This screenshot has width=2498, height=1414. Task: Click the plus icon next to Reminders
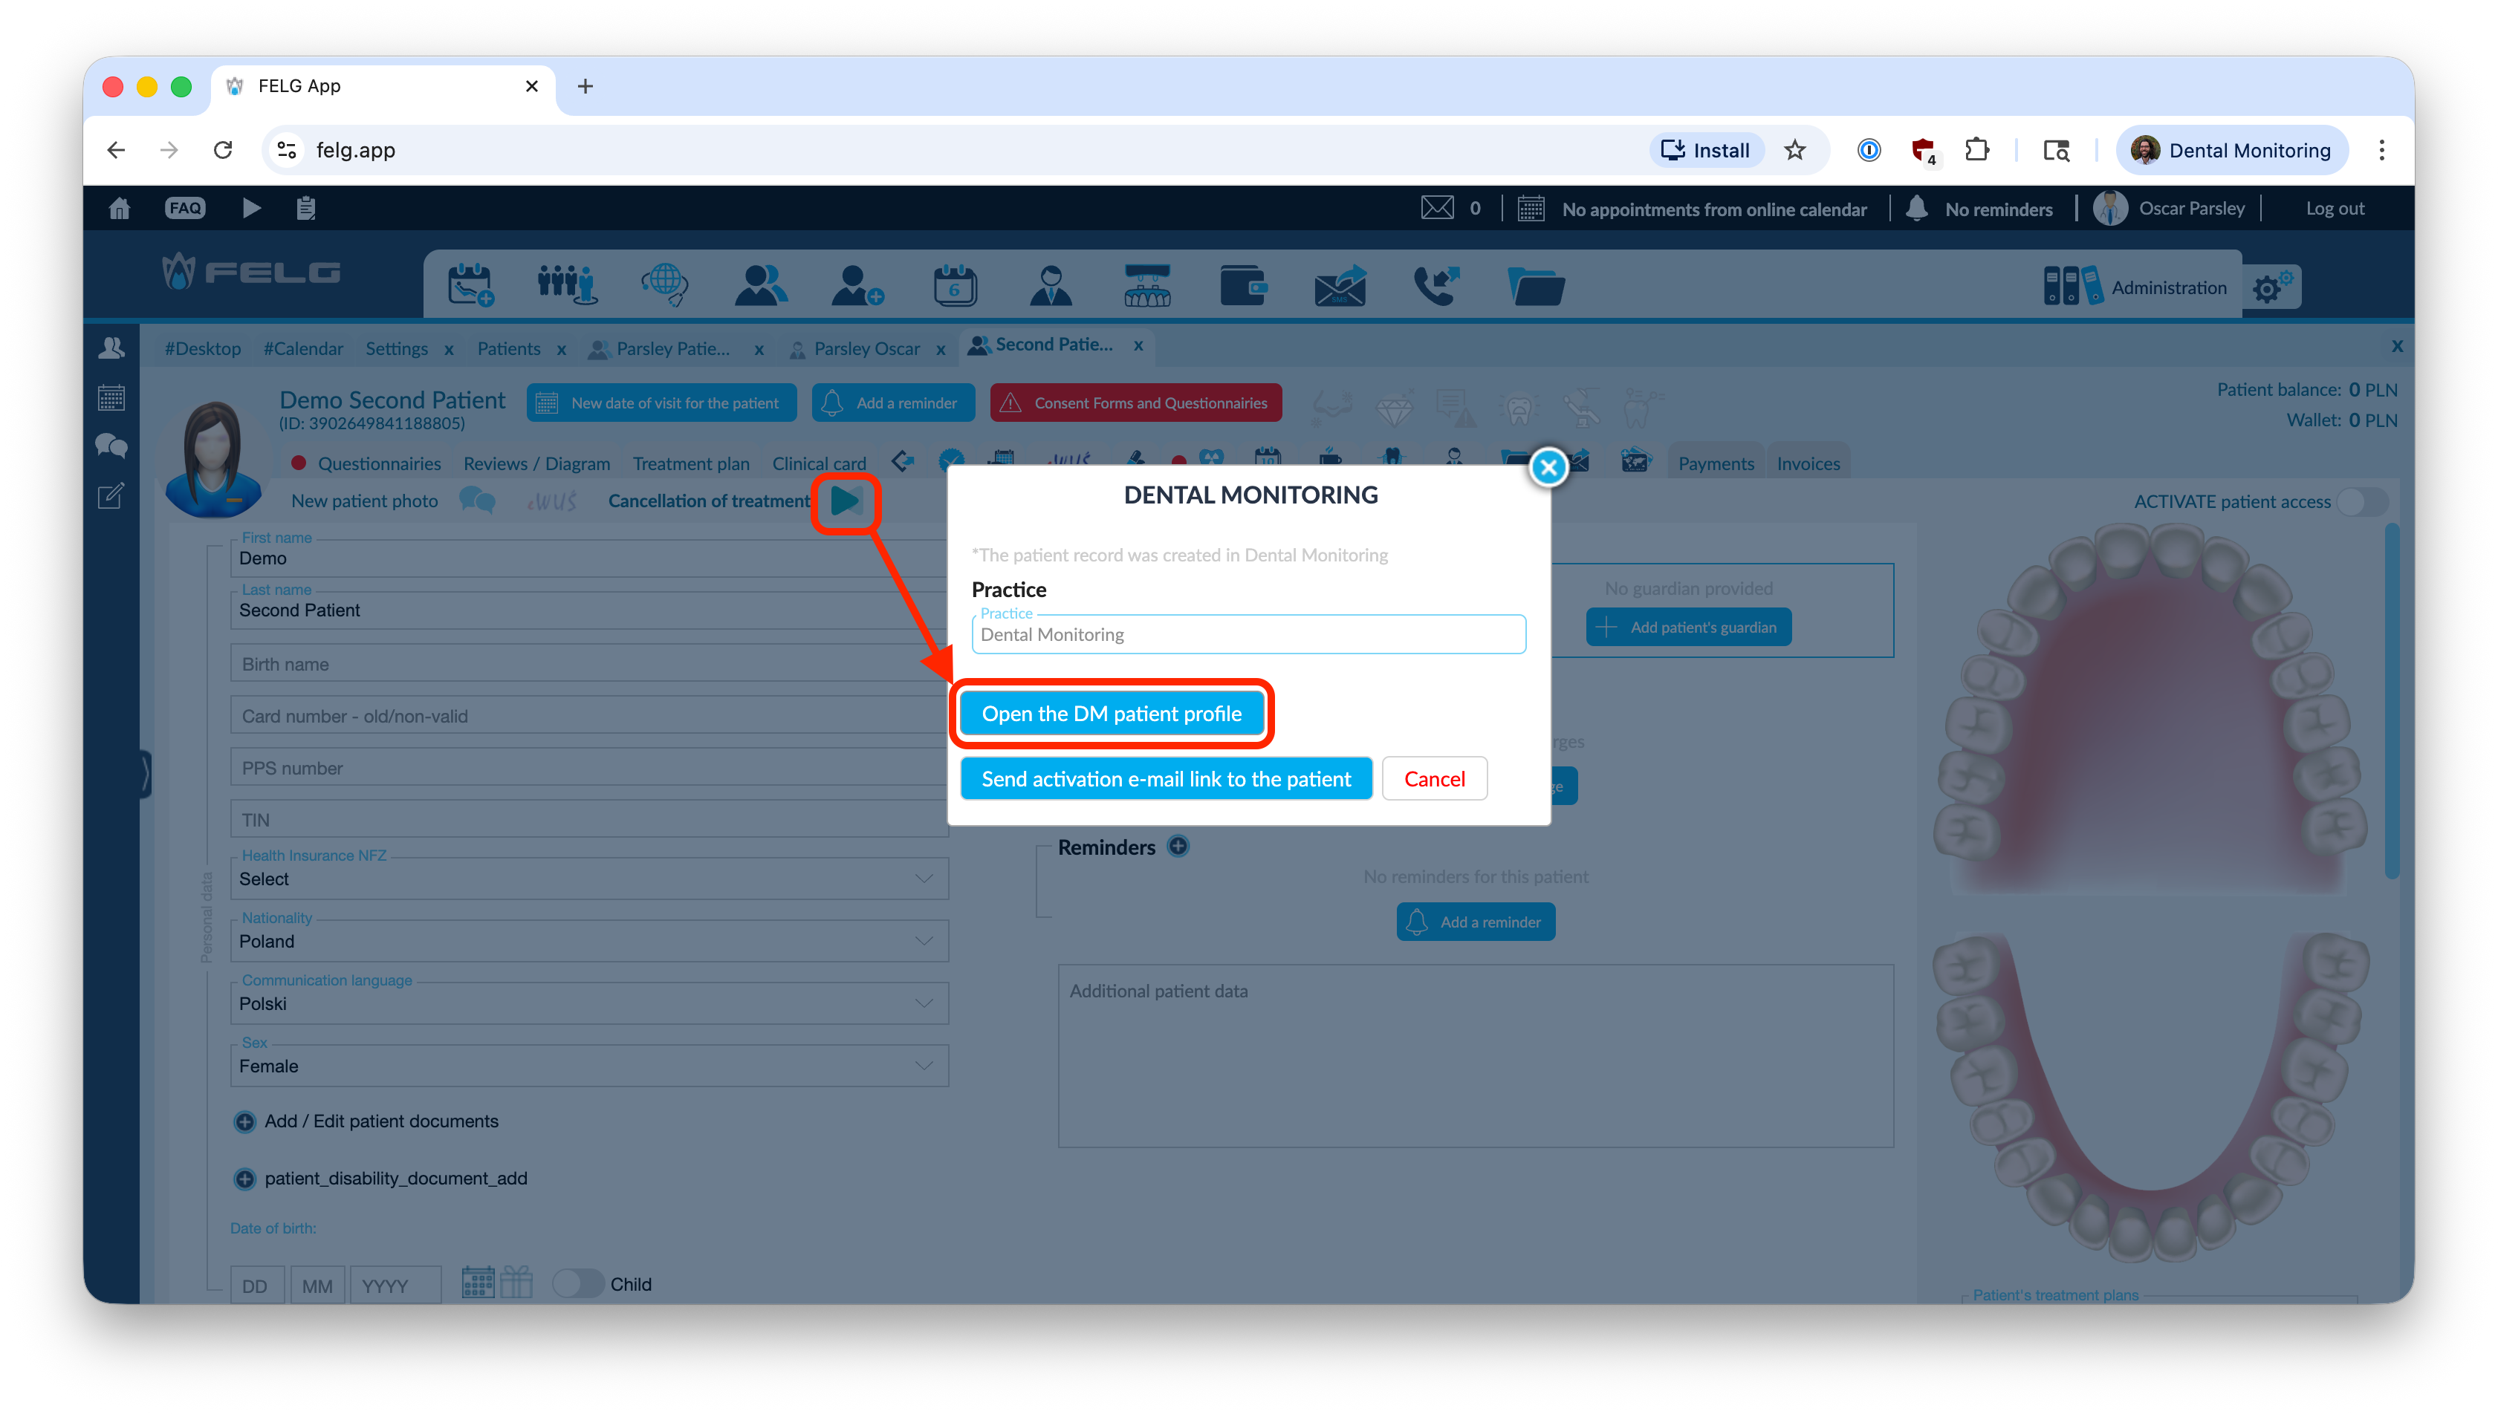coord(1178,846)
